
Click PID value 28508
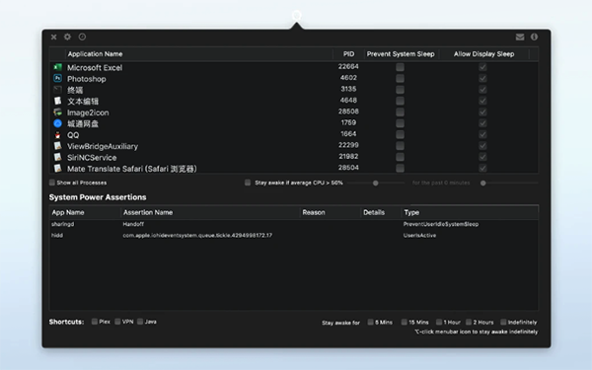[x=348, y=111]
